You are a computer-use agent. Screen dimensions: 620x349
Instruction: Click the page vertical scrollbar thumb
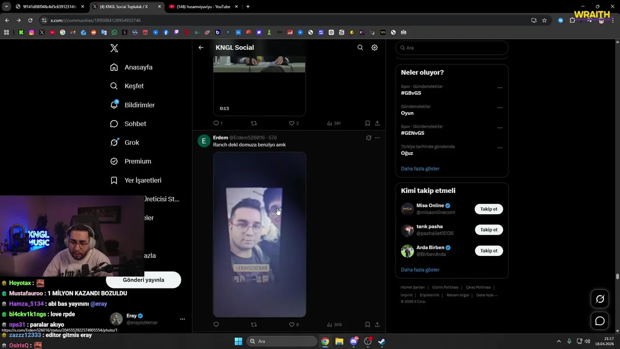pos(618,277)
